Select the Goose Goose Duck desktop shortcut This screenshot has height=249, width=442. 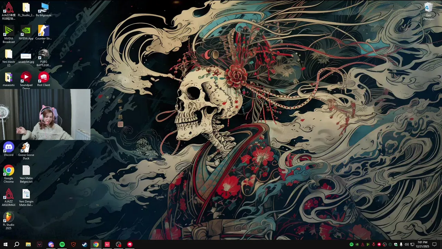(x=26, y=151)
